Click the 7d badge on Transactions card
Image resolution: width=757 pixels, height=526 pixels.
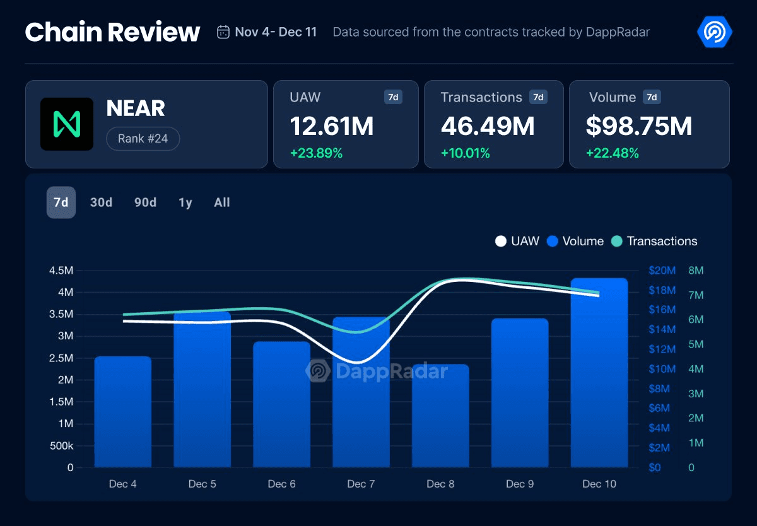point(538,97)
